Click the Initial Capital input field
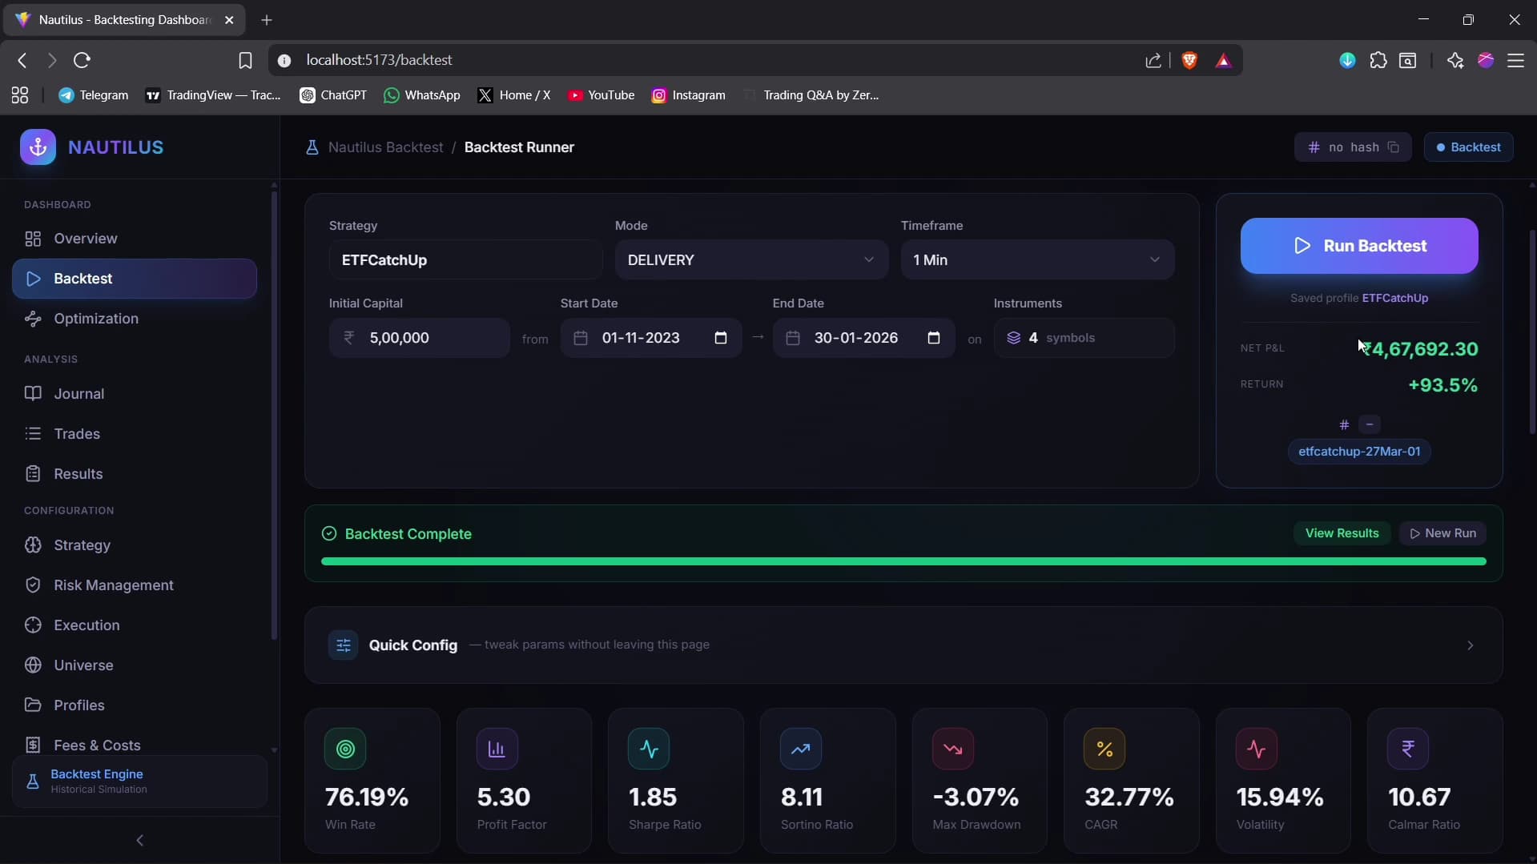The height and width of the screenshot is (864, 1537). point(433,338)
